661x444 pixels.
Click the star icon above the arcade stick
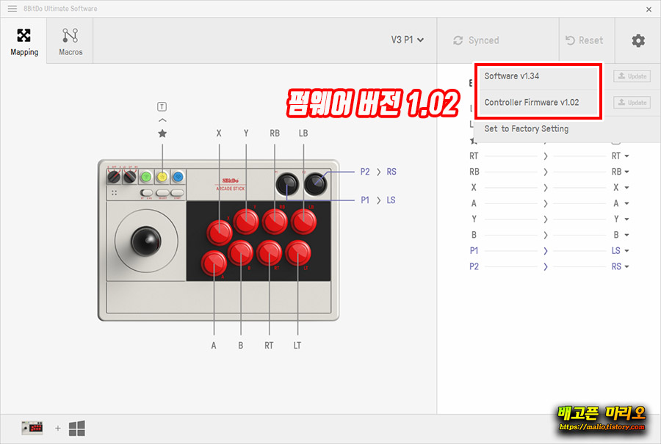tap(162, 134)
